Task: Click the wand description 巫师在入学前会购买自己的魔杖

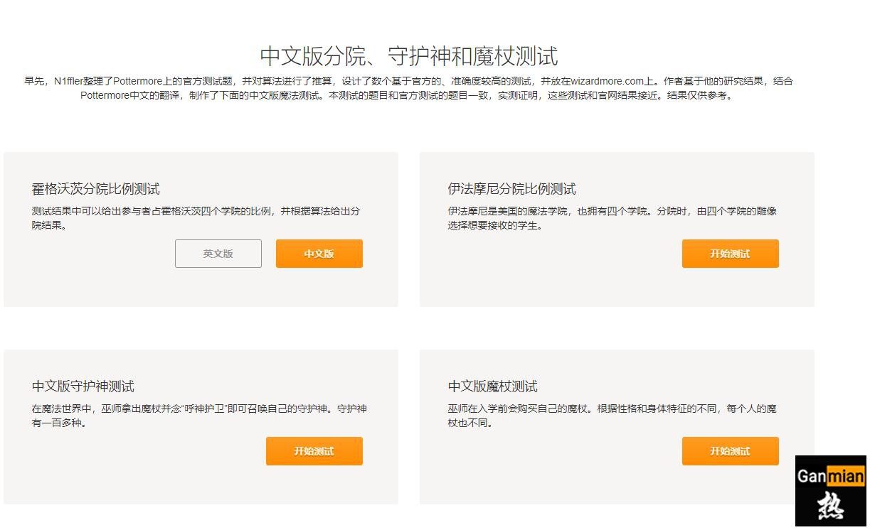Action: coord(612,416)
